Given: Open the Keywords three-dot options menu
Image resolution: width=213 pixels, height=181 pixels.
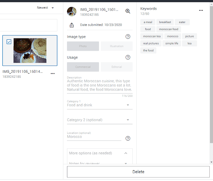Looking at the screenshot, I should click(201, 10).
